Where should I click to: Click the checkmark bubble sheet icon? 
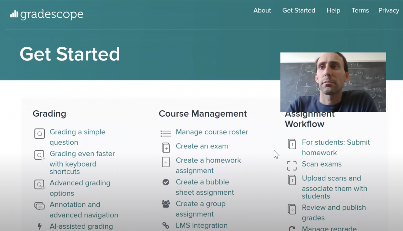[x=166, y=182]
